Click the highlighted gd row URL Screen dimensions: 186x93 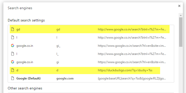tap(132, 29)
